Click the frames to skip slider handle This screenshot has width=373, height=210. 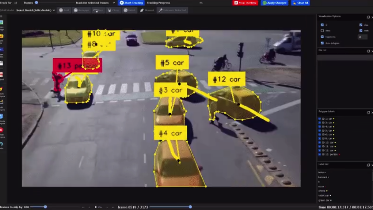[45, 207]
